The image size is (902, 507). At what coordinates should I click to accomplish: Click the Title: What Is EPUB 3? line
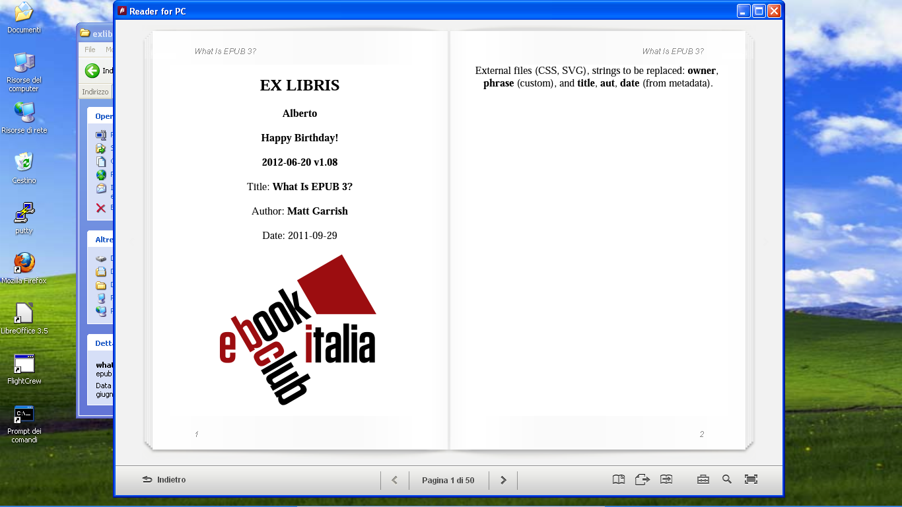point(300,187)
